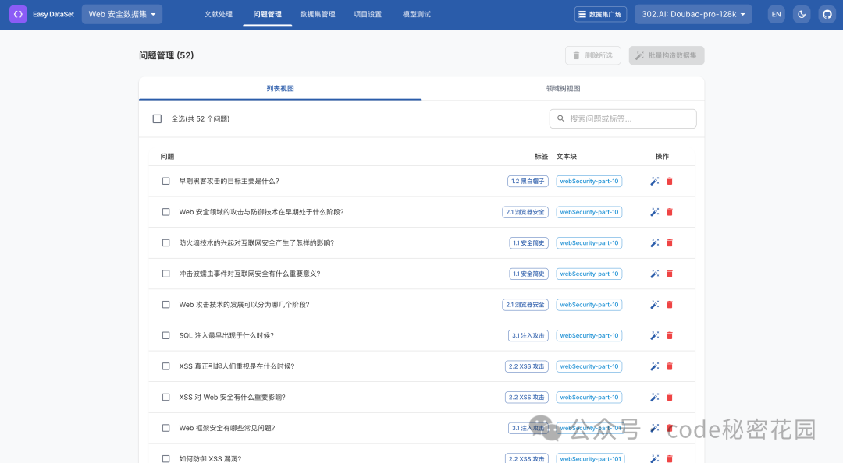843x463 pixels.
Task: Click the 批量构造数据集 button
Action: point(667,55)
